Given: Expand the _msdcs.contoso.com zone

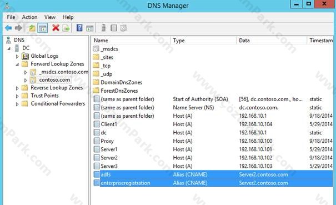Looking at the screenshot, I should pyautogui.click(x=26, y=72).
